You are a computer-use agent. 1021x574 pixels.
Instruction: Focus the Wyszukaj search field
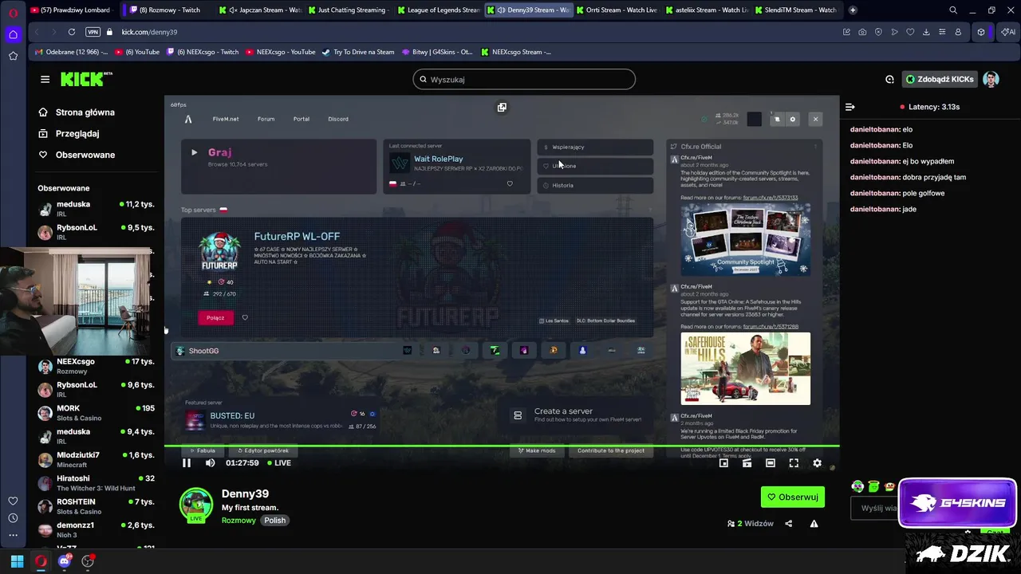(524, 80)
